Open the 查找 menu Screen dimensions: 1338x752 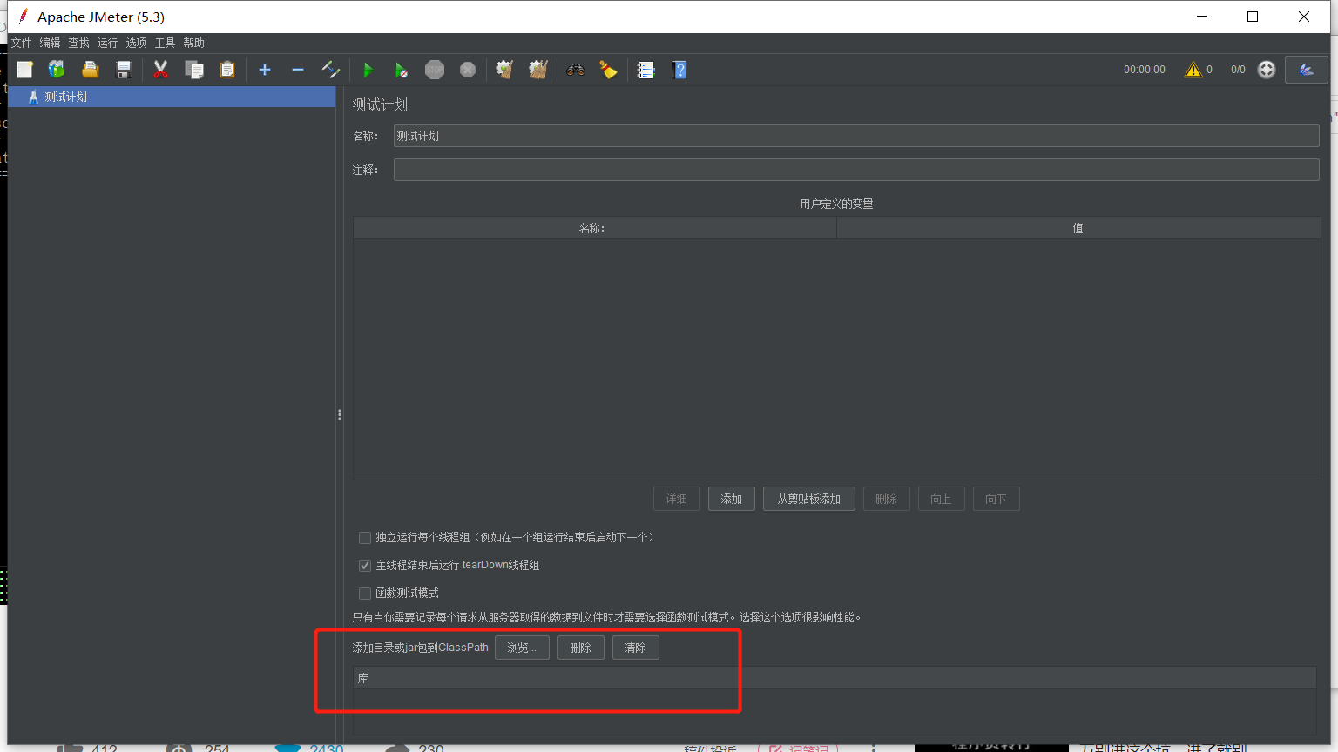click(79, 43)
